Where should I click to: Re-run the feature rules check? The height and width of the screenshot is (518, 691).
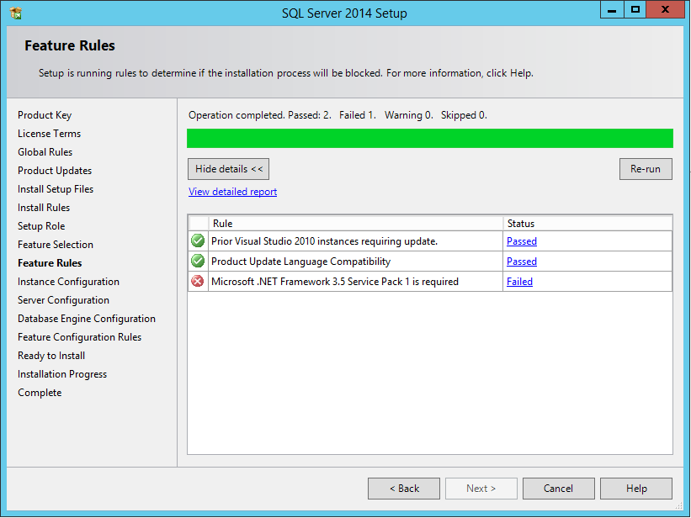(646, 169)
